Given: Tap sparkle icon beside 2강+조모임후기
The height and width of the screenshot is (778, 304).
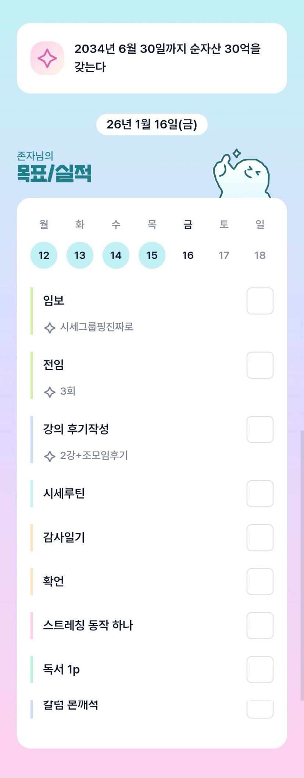Looking at the screenshot, I should (50, 456).
